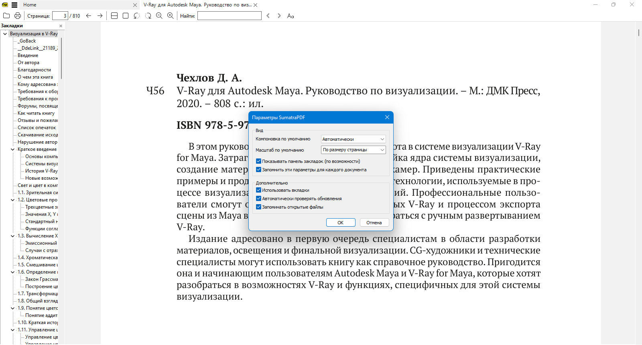Open the hamburger menu icon
This screenshot has width=642, height=345.
coord(14,5)
